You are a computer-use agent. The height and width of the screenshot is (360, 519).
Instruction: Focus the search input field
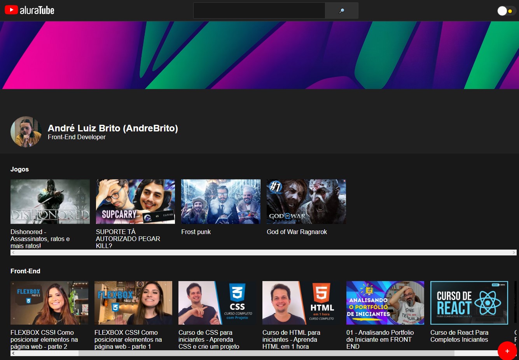259,10
